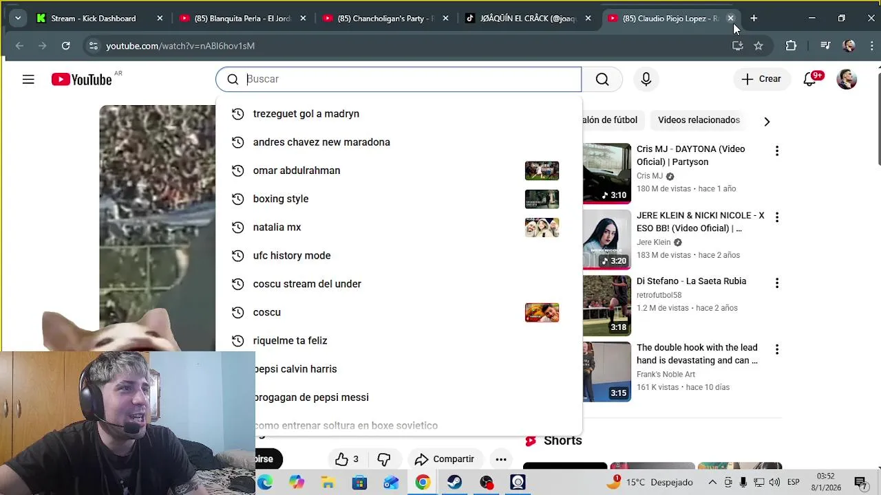Viewport: 881px width, 495px height.
Task: Open Microsoft Edge from taskbar
Action: (265, 482)
